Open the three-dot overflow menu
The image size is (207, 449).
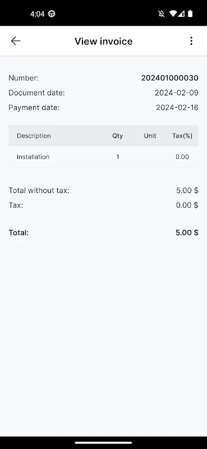tap(191, 41)
